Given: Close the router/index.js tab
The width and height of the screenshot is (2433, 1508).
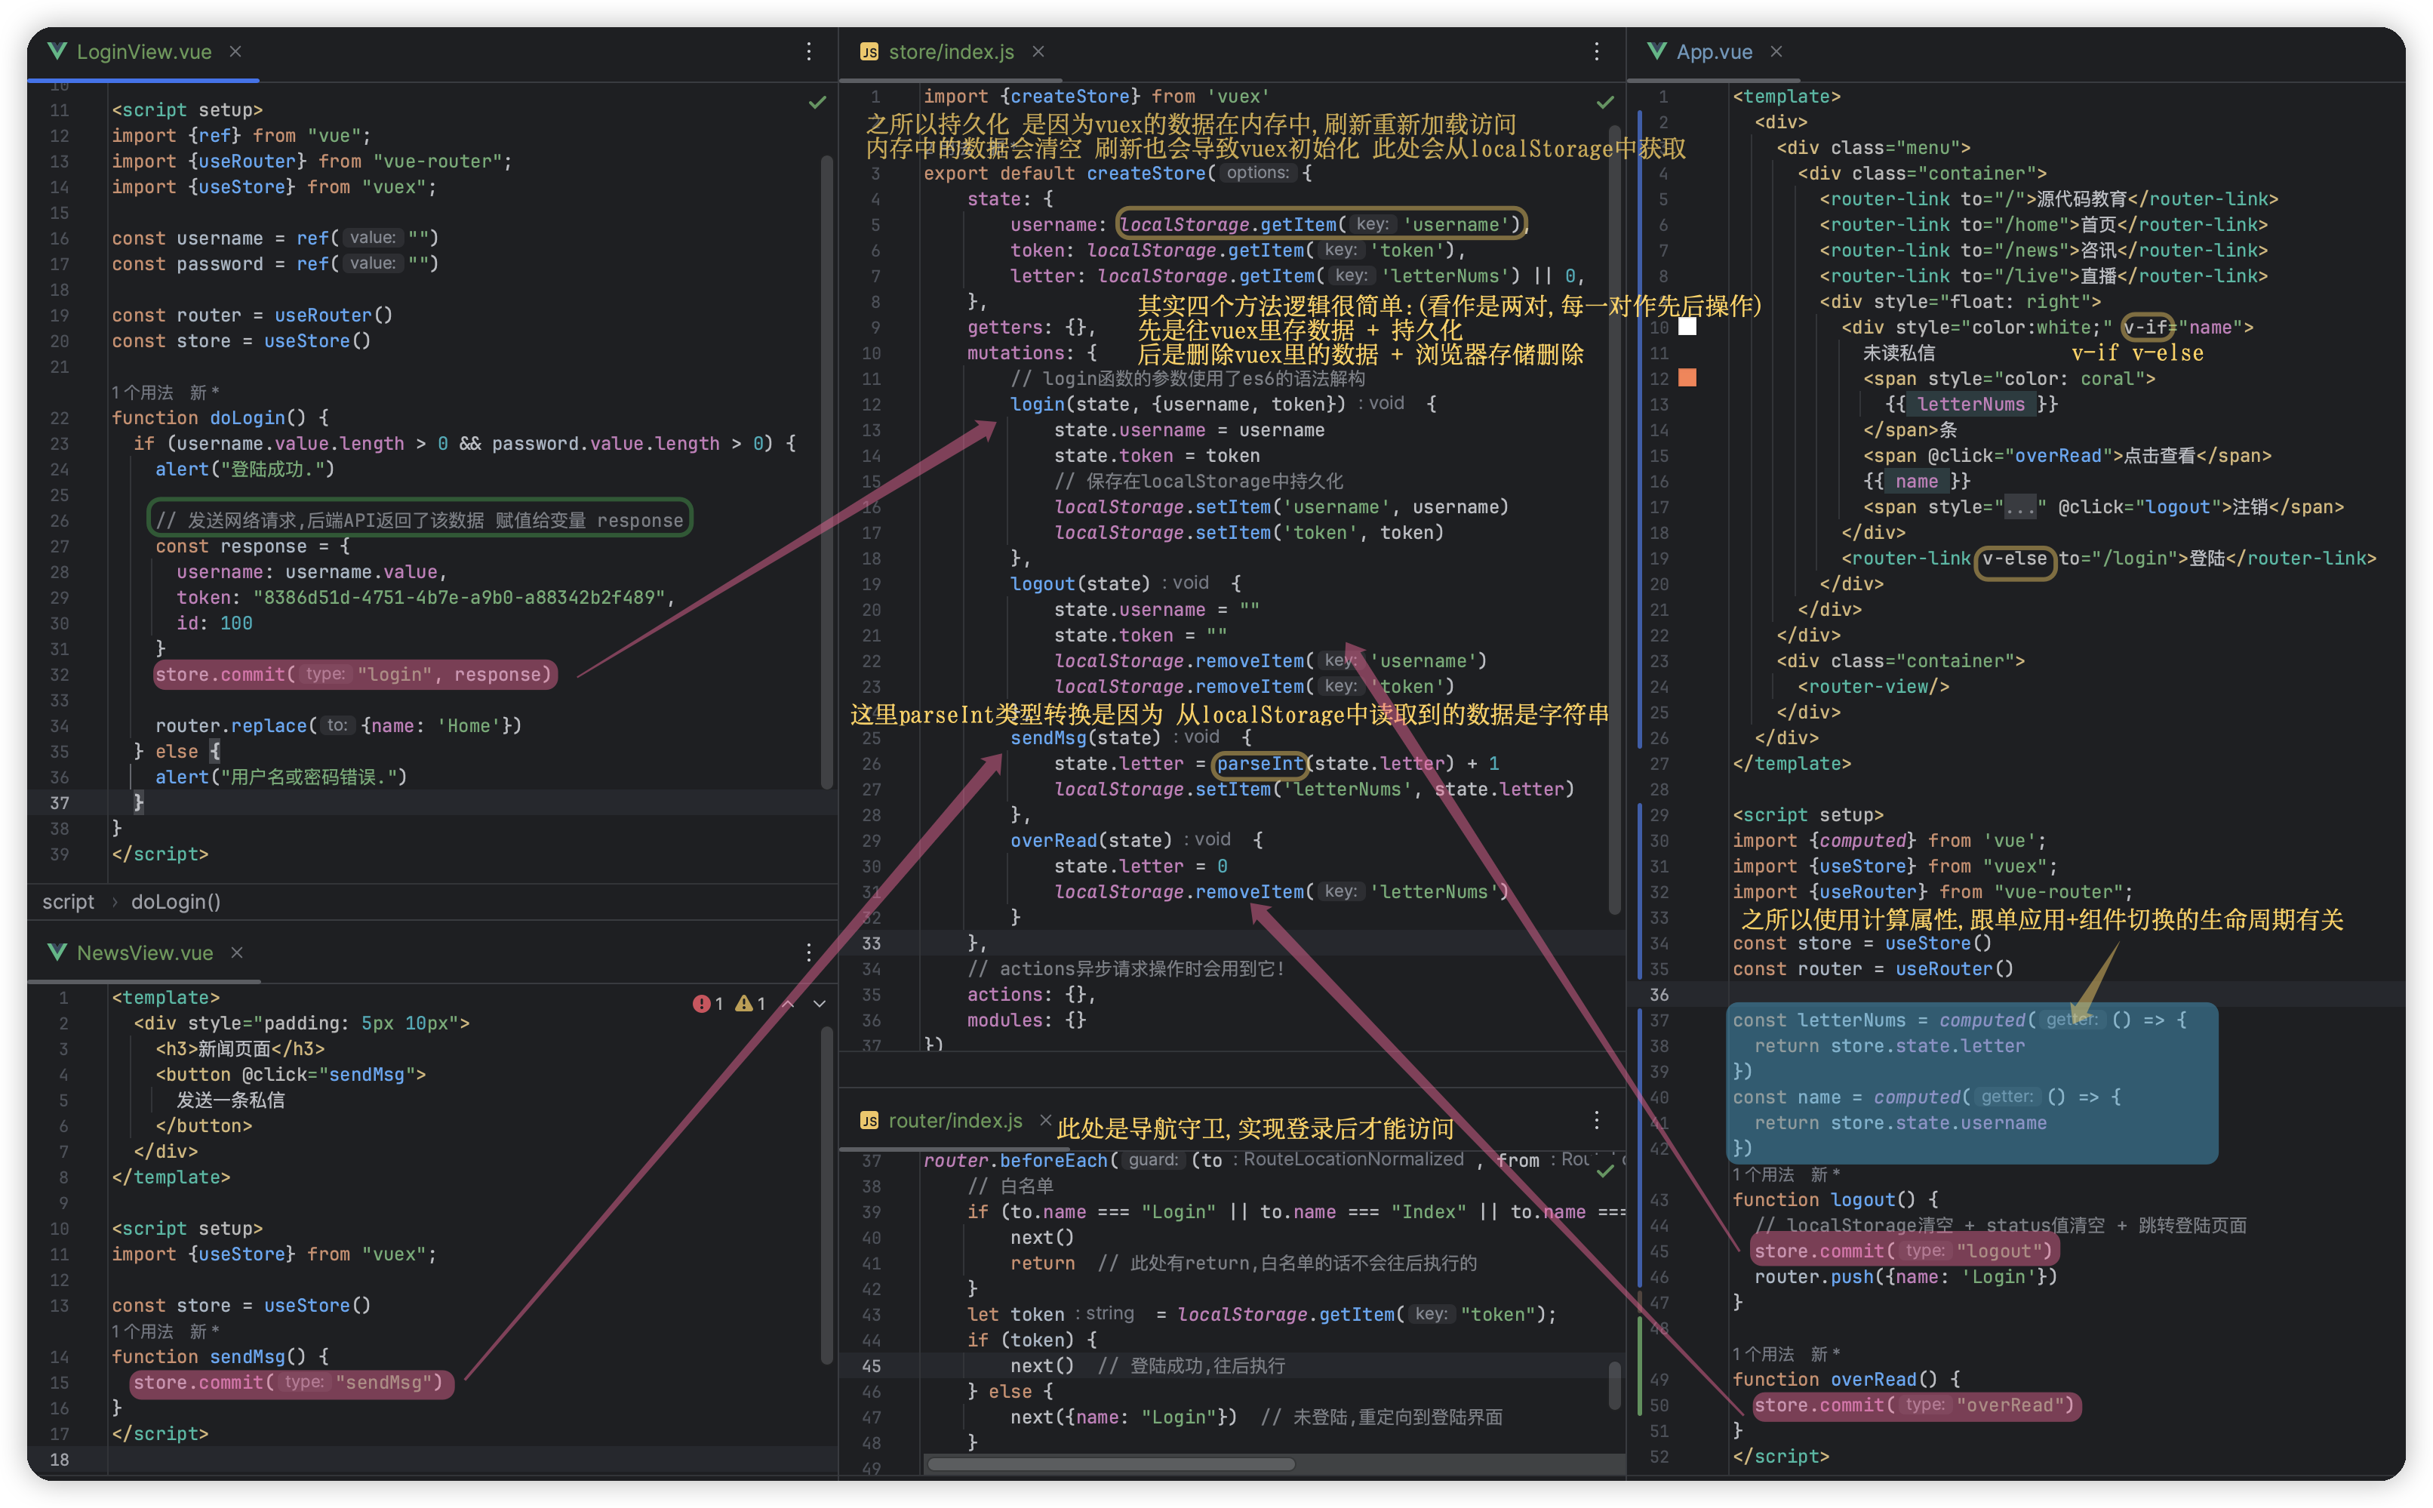Looking at the screenshot, I should (x=1045, y=1120).
